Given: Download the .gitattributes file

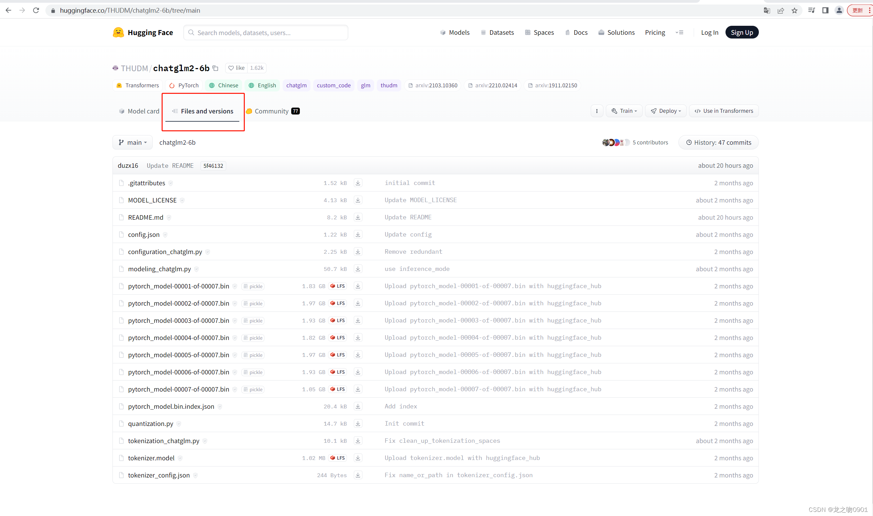Looking at the screenshot, I should click(x=358, y=183).
